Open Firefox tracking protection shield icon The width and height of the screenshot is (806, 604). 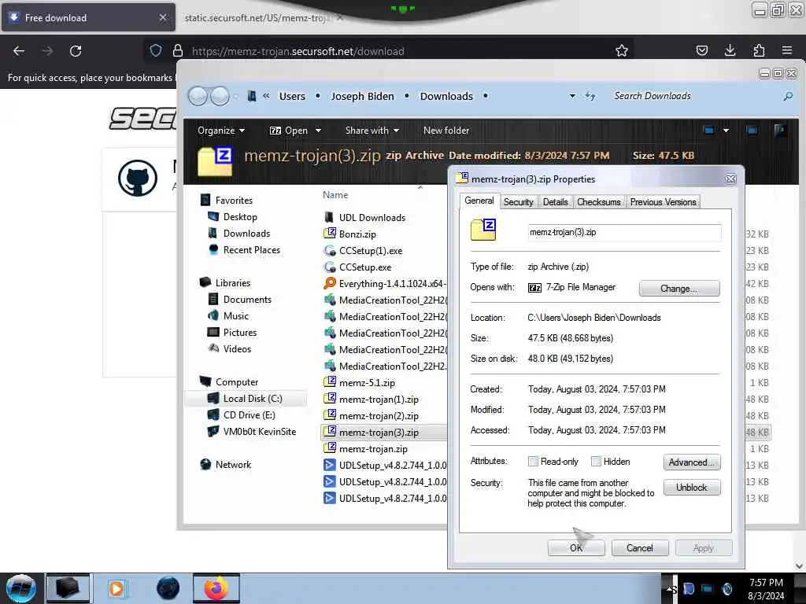tap(156, 50)
